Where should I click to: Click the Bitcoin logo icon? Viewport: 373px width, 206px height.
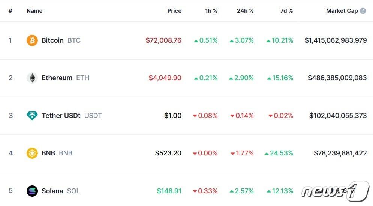[x=32, y=40]
